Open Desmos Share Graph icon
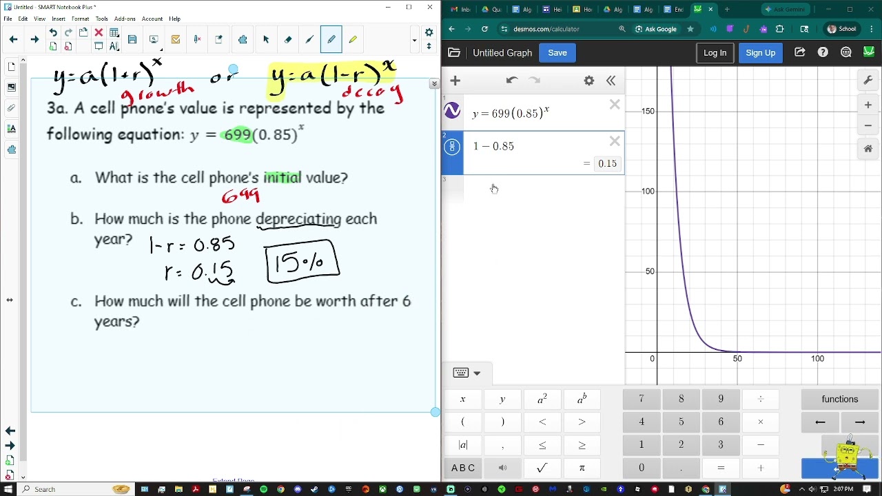 pyautogui.click(x=799, y=52)
